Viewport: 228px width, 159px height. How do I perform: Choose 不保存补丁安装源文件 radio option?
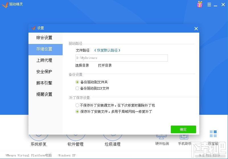click(x=115, y=105)
